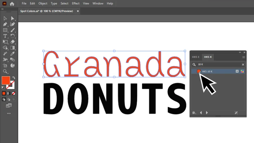Select the Rectangle tool
This screenshot has width=254, height=143.
[5, 30]
